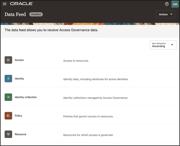Viewport: 180px width, 146px height.
Task: Click the orange Policy feed icon
Action: point(8,116)
